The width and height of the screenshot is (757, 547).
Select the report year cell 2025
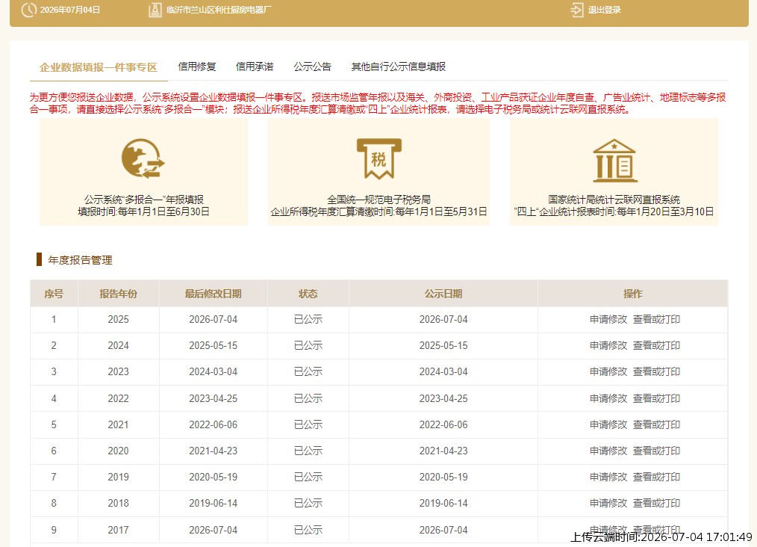pos(118,319)
